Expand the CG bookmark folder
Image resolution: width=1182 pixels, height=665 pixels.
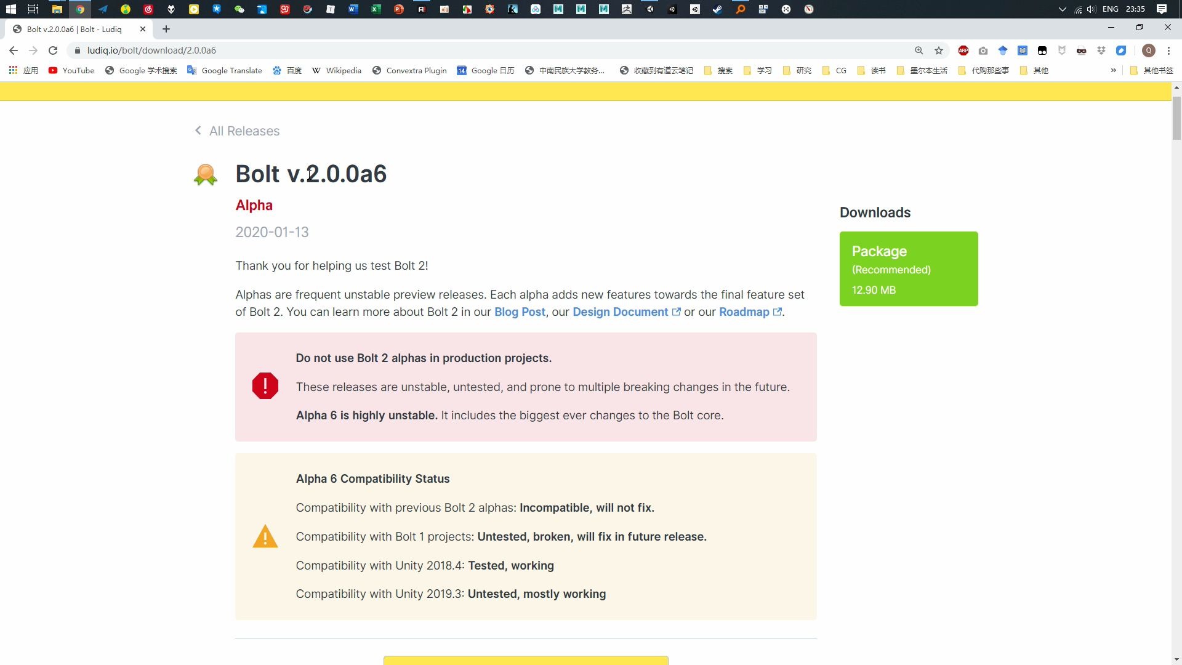[835, 70]
